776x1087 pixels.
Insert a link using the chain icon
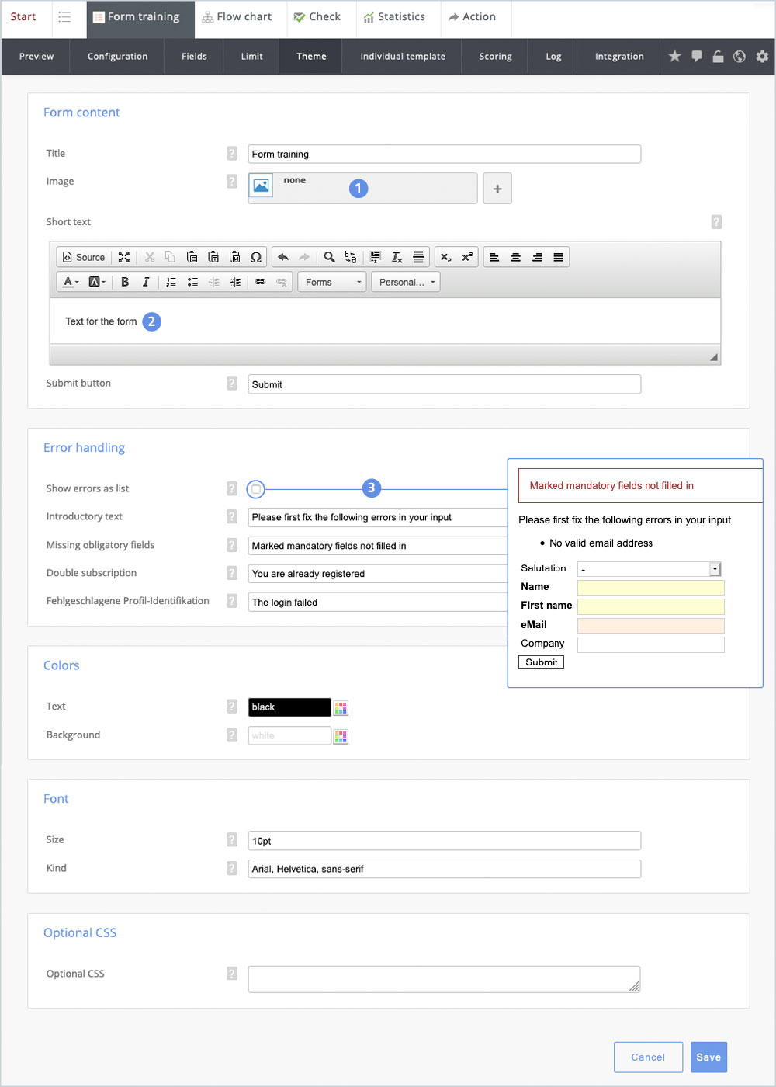[x=260, y=282]
